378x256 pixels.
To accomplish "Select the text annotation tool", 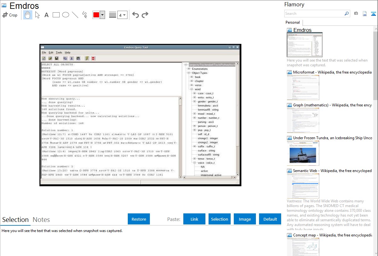I will click(46, 15).
